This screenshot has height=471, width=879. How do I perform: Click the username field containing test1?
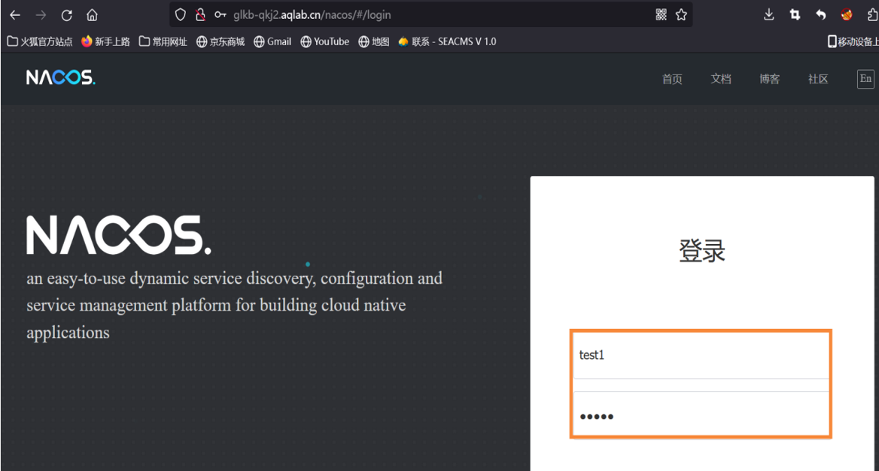(701, 355)
